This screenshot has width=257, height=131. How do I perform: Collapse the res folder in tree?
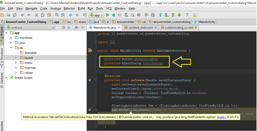[11, 48]
